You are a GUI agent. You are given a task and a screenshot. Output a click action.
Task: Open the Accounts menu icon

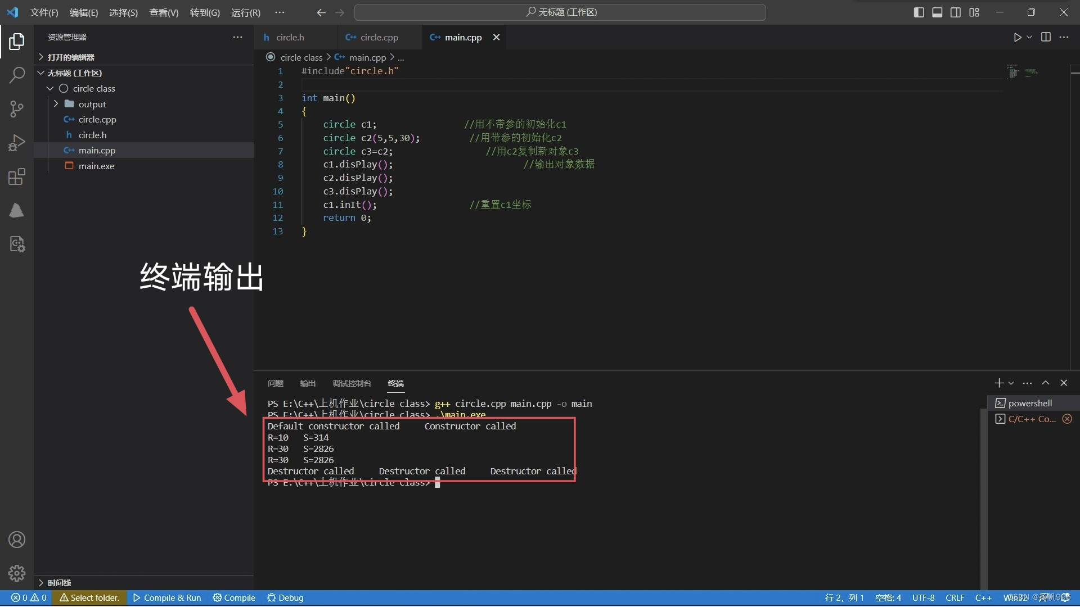click(17, 540)
